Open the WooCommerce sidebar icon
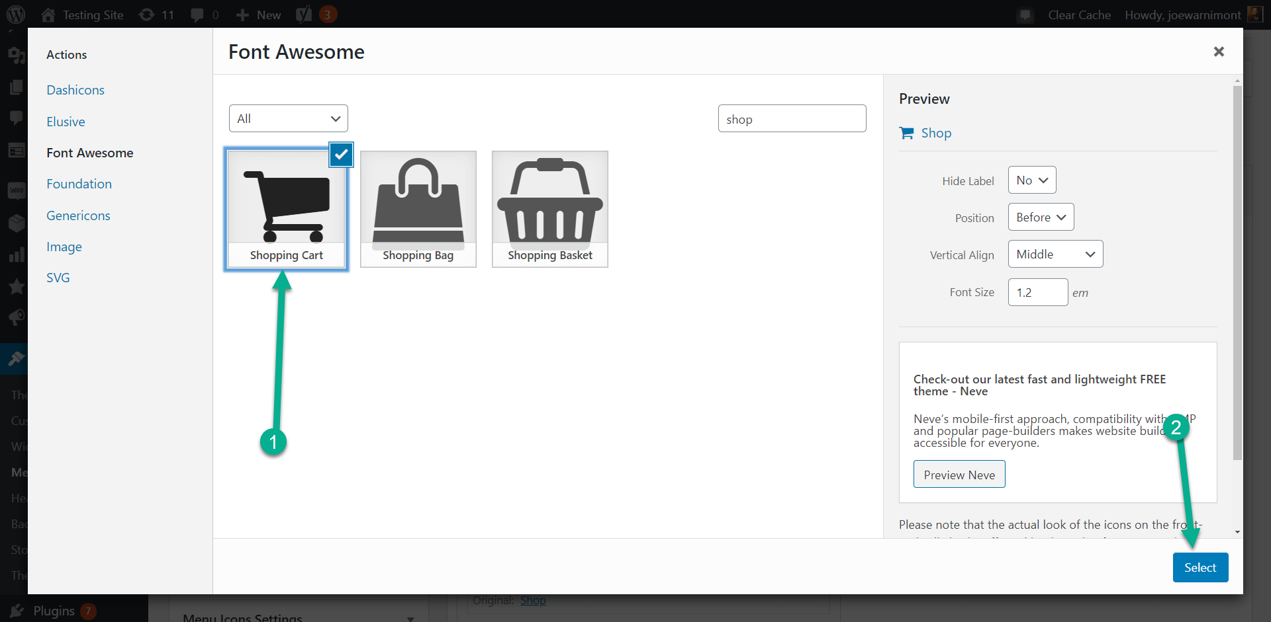The width and height of the screenshot is (1271, 622). (16, 191)
